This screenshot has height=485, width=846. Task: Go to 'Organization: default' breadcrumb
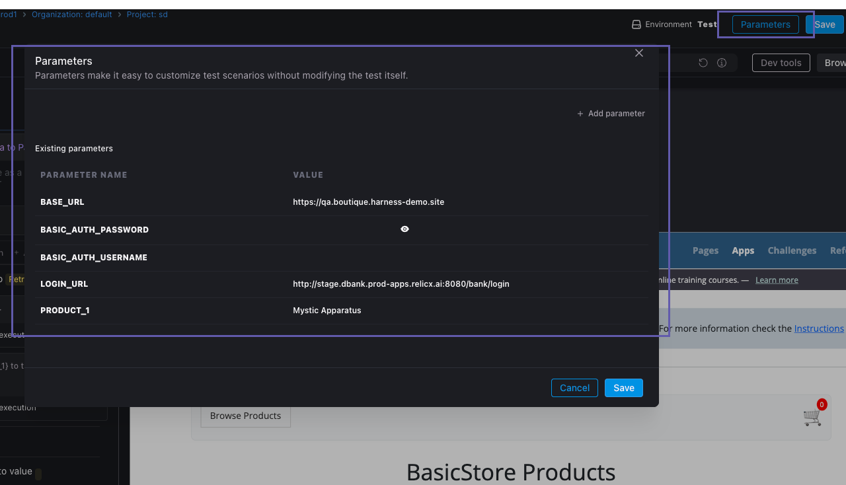[x=71, y=15]
